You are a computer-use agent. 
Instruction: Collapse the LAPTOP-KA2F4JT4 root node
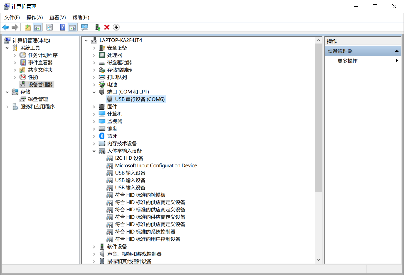86,40
